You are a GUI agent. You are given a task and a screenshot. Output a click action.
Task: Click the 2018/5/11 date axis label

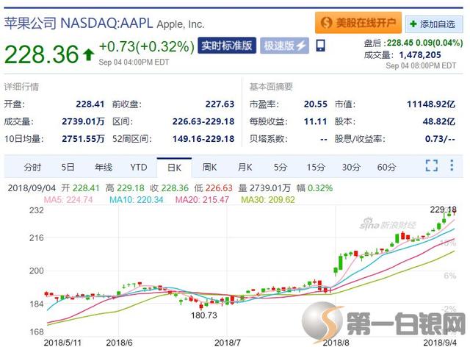click(x=62, y=343)
